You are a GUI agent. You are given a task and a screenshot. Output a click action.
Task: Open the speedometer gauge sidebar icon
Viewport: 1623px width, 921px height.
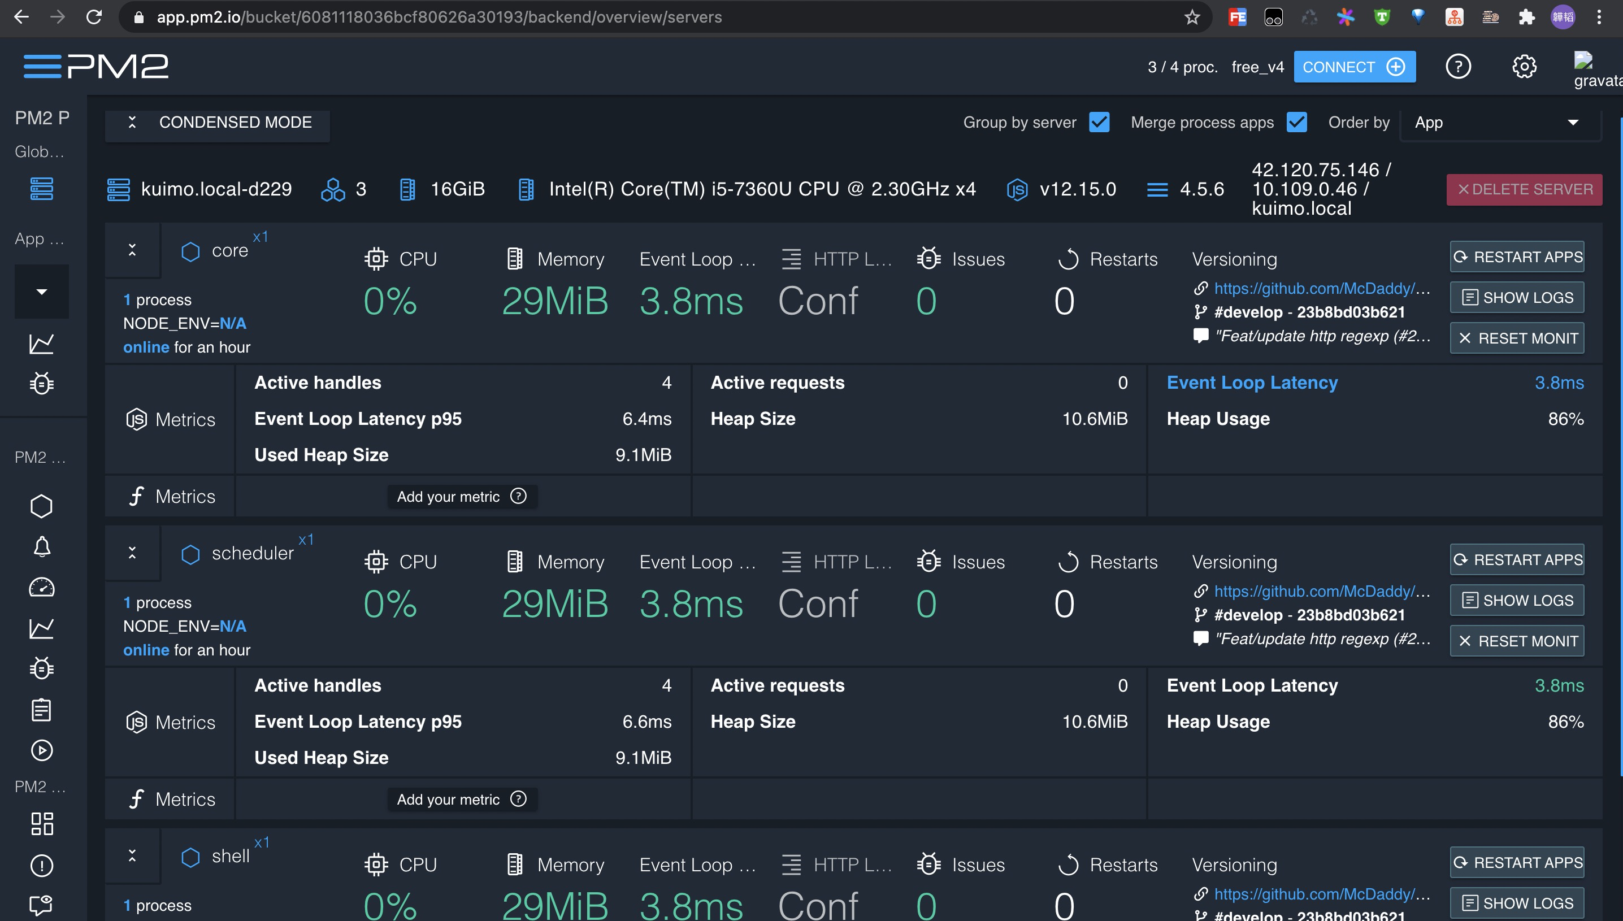pyautogui.click(x=42, y=587)
